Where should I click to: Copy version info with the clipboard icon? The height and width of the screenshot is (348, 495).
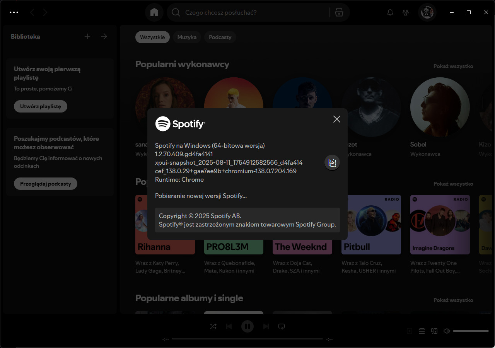point(332,162)
